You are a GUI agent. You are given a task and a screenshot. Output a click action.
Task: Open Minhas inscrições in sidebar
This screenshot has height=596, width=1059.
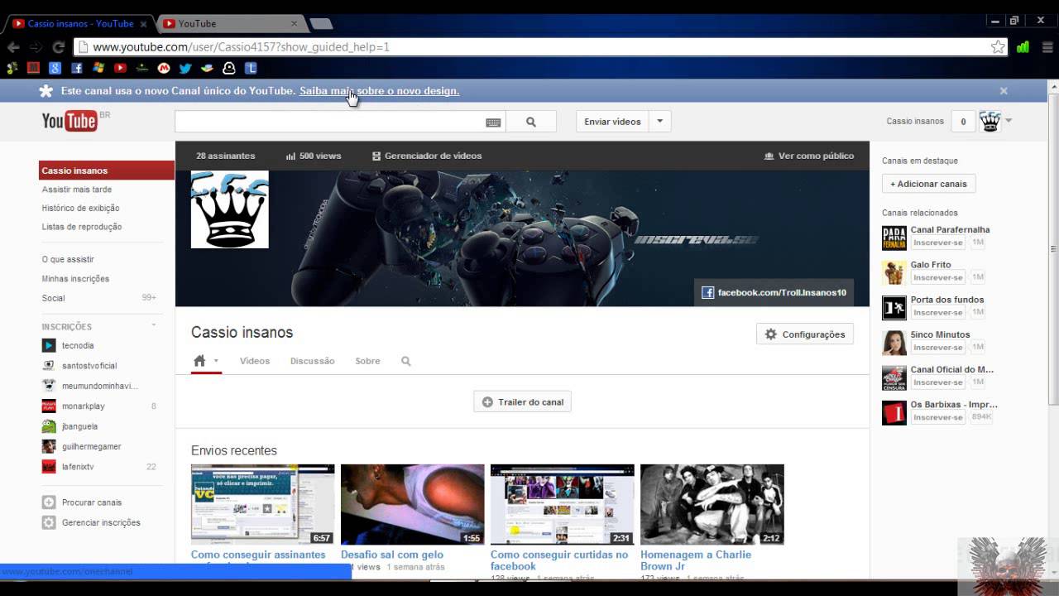(x=75, y=279)
